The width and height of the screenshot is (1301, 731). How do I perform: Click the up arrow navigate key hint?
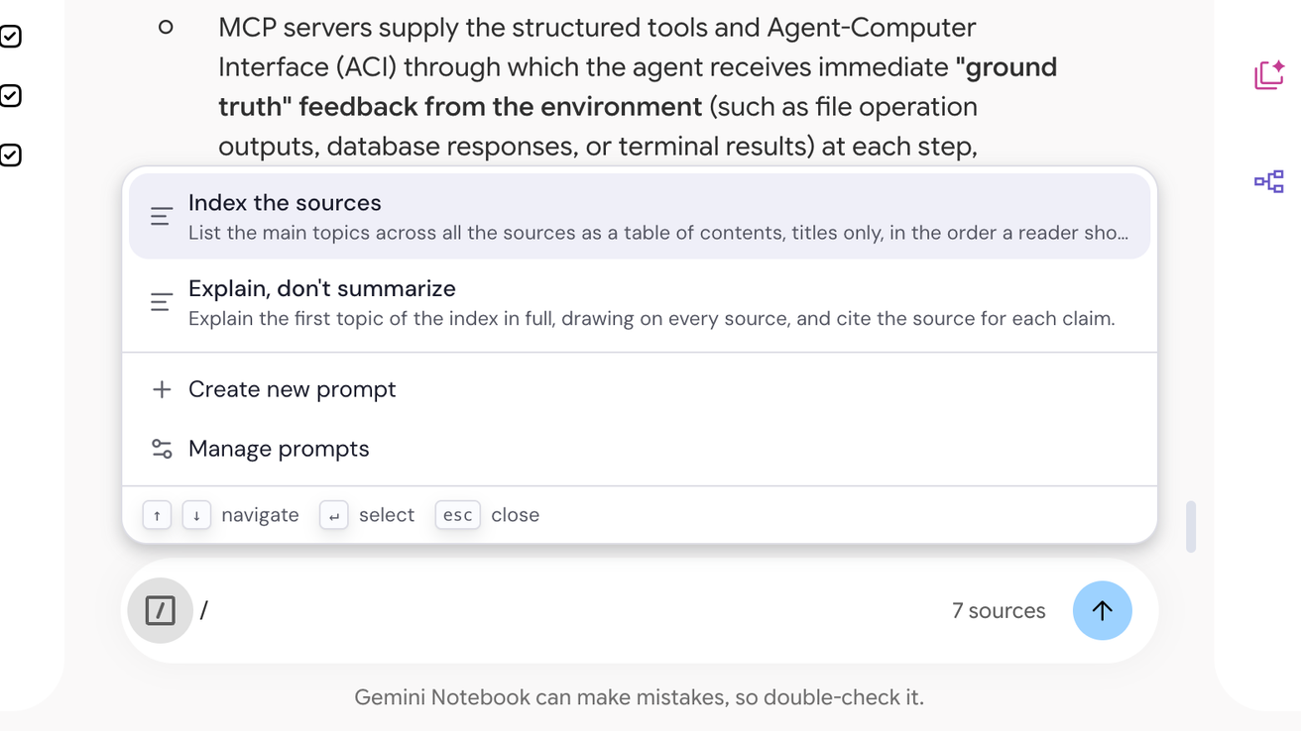(157, 515)
